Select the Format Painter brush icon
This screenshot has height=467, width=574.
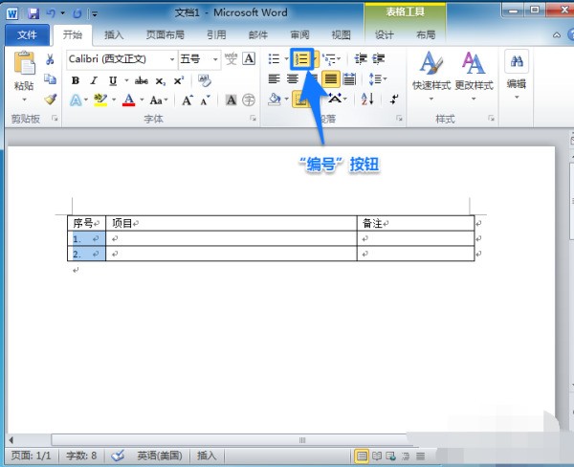[x=50, y=99]
